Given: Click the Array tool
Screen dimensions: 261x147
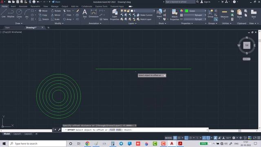Looking at the screenshot, I should [x=67, y=19].
